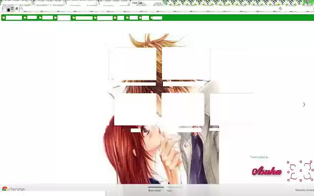Viewport: 314px width, 196px height.
Task: Open top-middle most visited thumbnail
Action: point(186,64)
